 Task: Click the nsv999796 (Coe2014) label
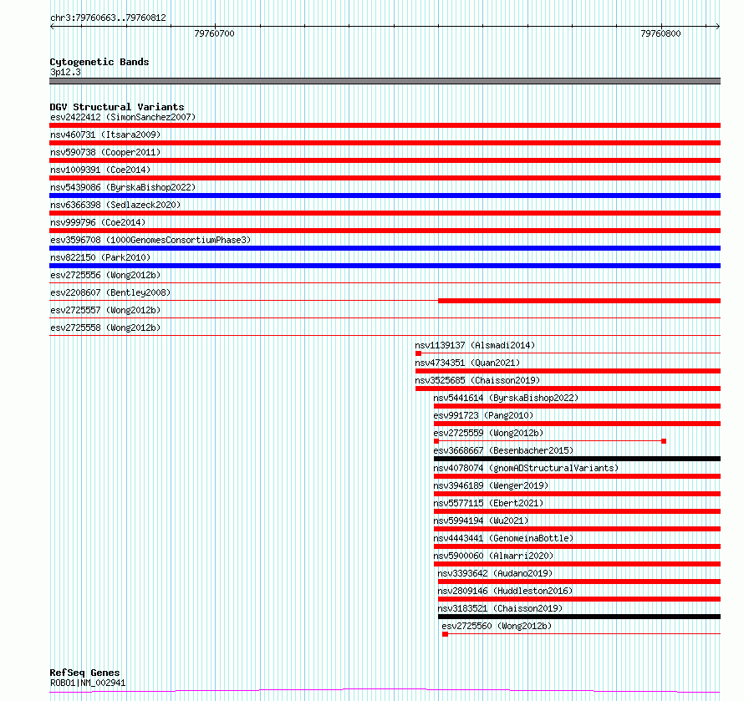[98, 222]
